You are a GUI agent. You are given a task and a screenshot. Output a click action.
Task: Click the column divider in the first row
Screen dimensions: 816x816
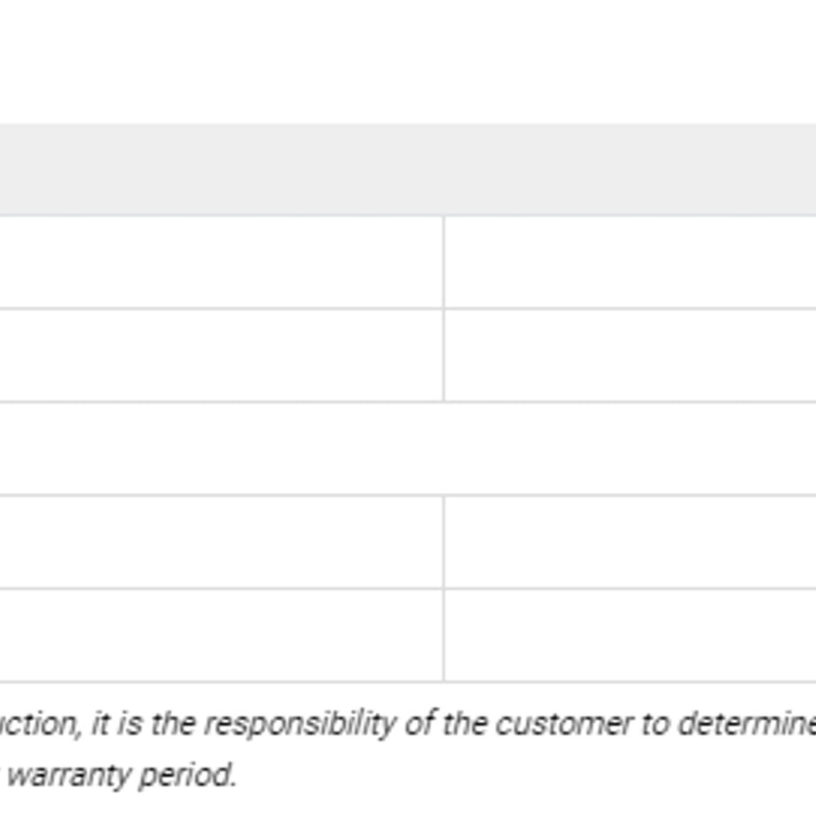[x=443, y=262]
